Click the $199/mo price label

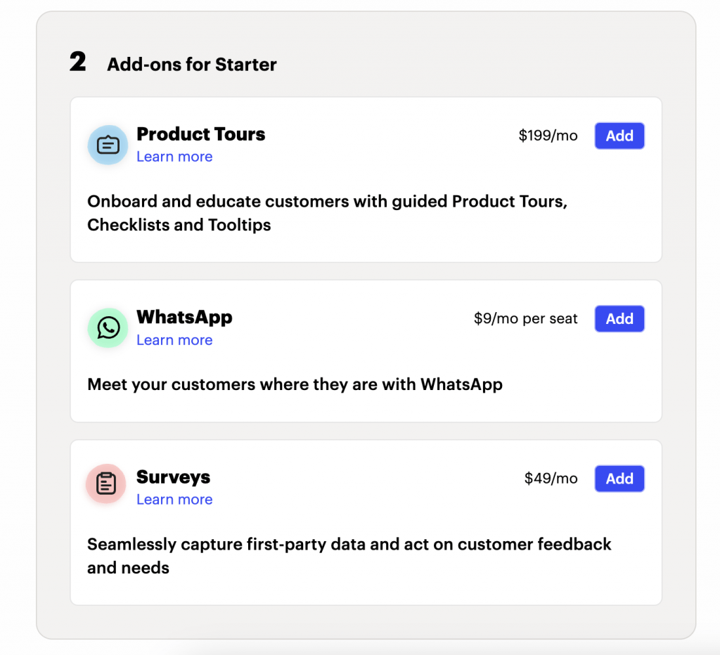coord(548,136)
